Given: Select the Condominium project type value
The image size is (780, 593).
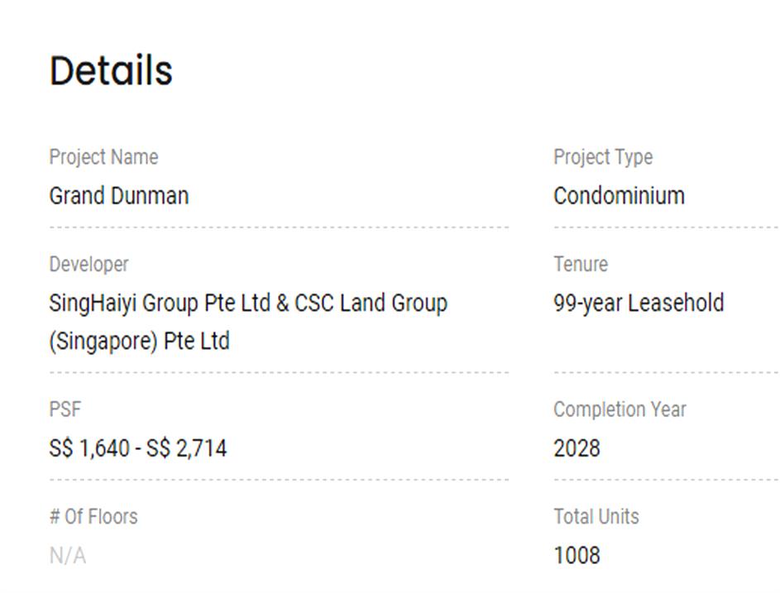Looking at the screenshot, I should 619,196.
